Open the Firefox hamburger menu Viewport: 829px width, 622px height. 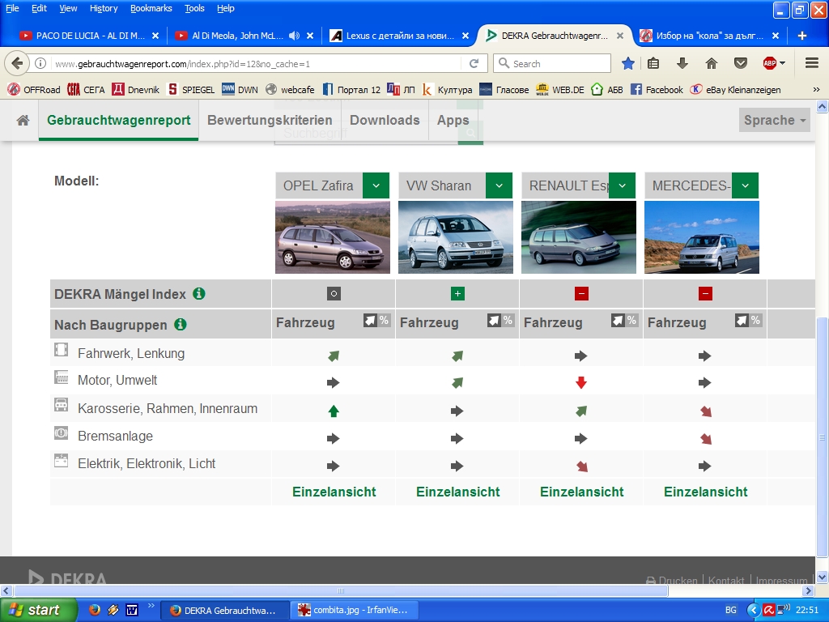811,63
